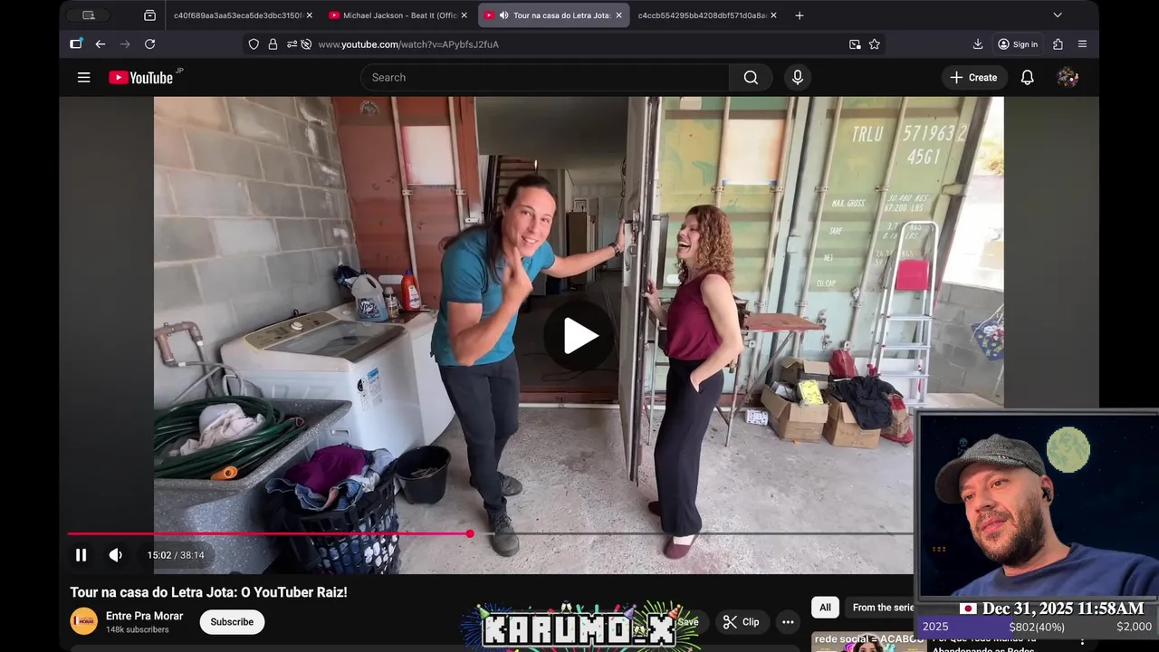Switch to Michael Jackson - Beat It tab

click(398, 15)
